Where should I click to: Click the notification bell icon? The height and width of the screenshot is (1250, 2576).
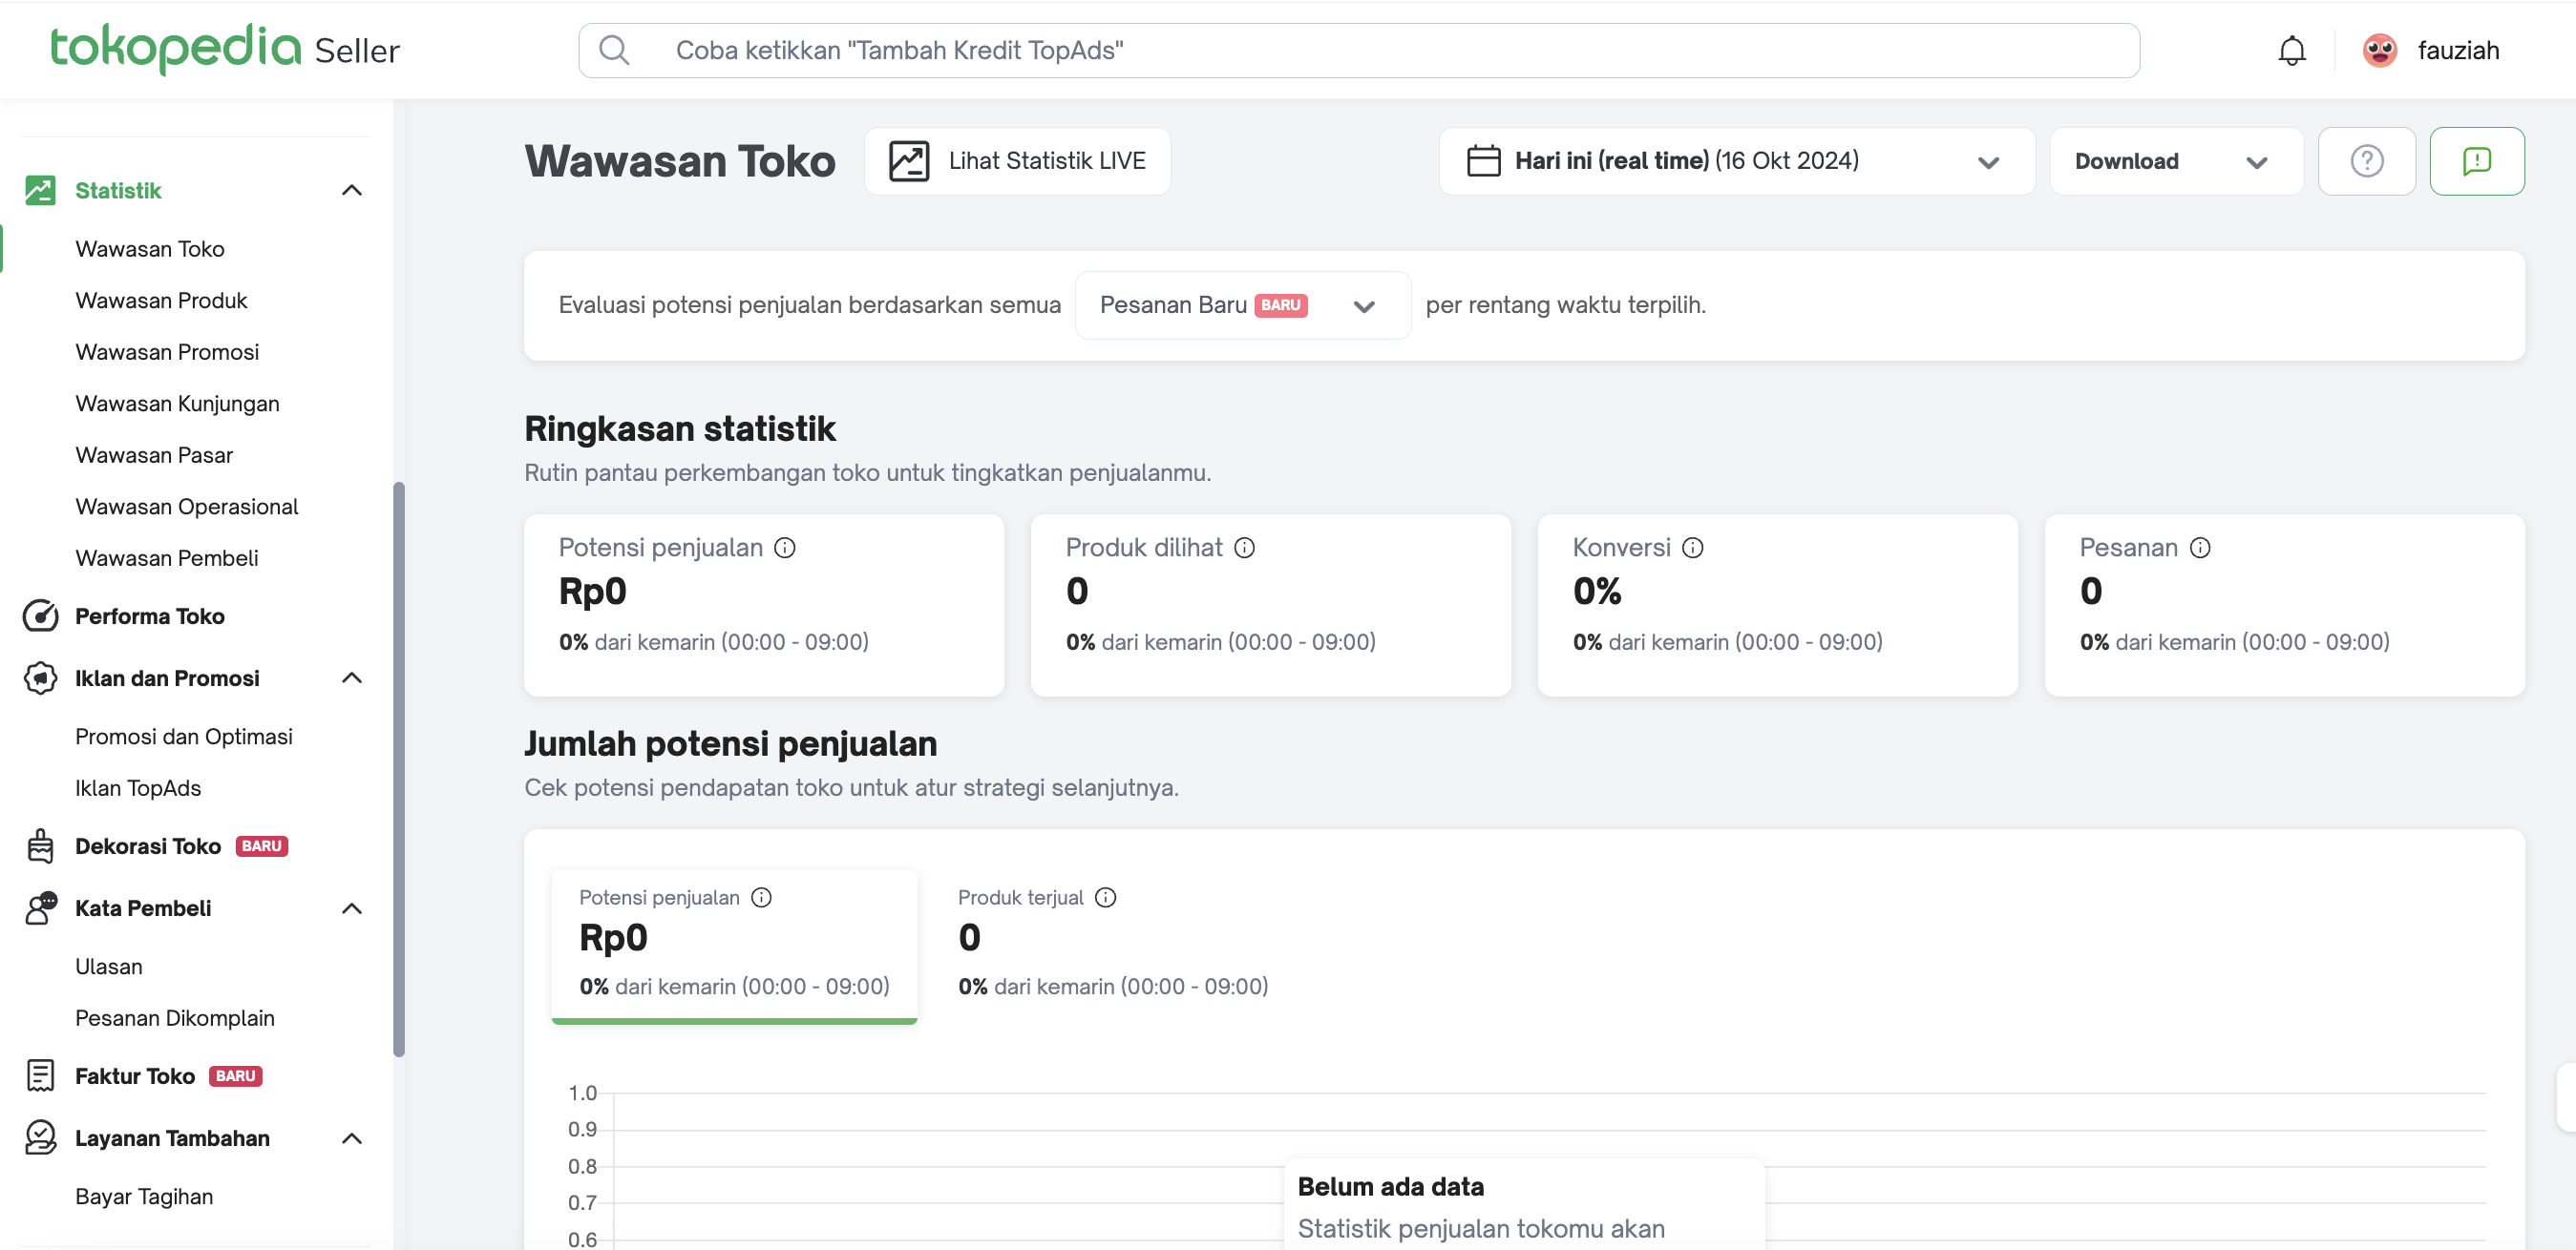[x=2291, y=50]
